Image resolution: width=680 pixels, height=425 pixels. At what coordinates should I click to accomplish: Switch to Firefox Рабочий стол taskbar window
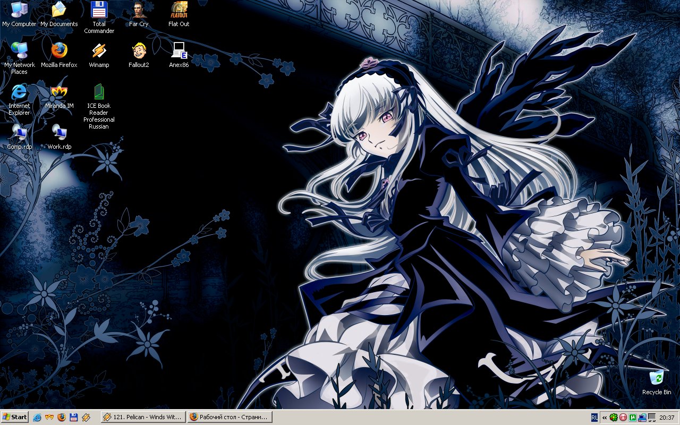(x=229, y=417)
